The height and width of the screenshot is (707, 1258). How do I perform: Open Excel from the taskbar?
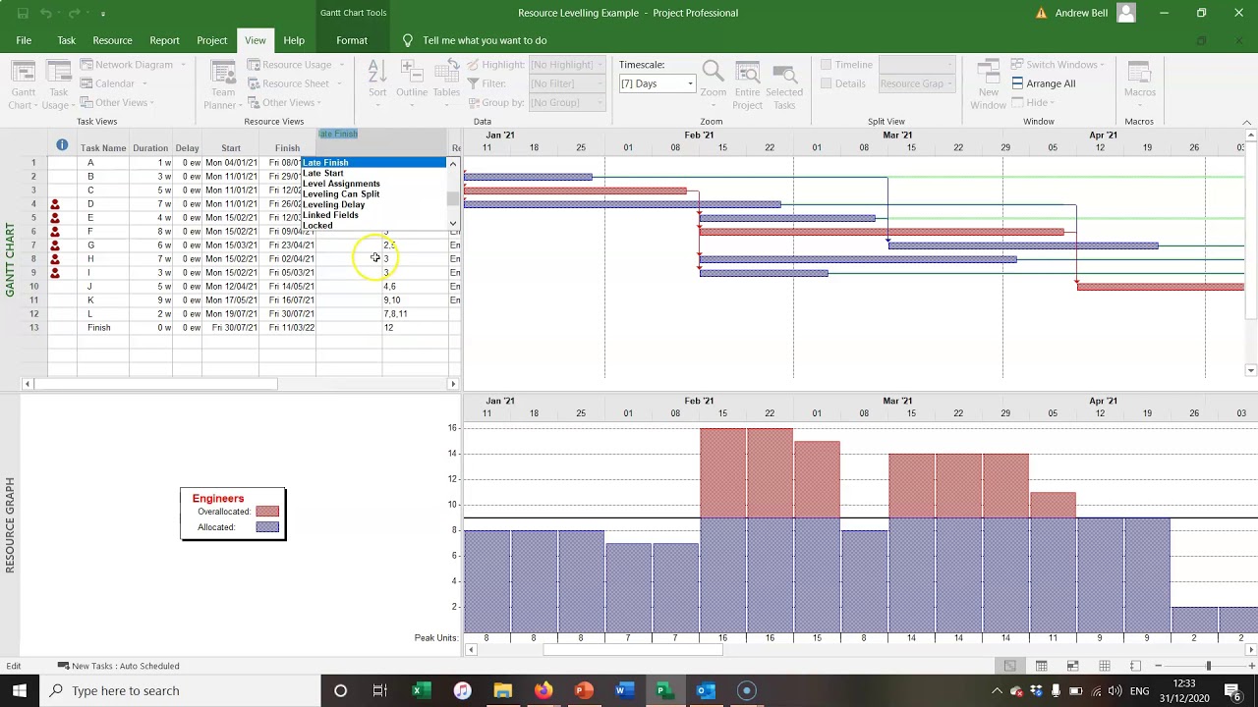tap(420, 690)
